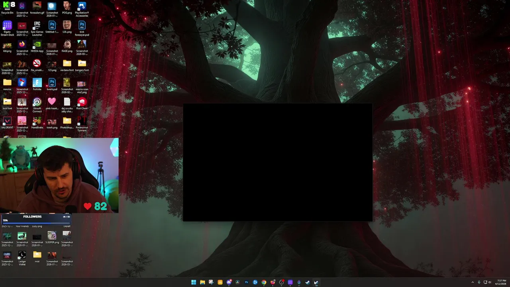Screen dimensions: 510x287
Task: Launch PlayStation Accessories shortcut
Action: coord(82,9)
